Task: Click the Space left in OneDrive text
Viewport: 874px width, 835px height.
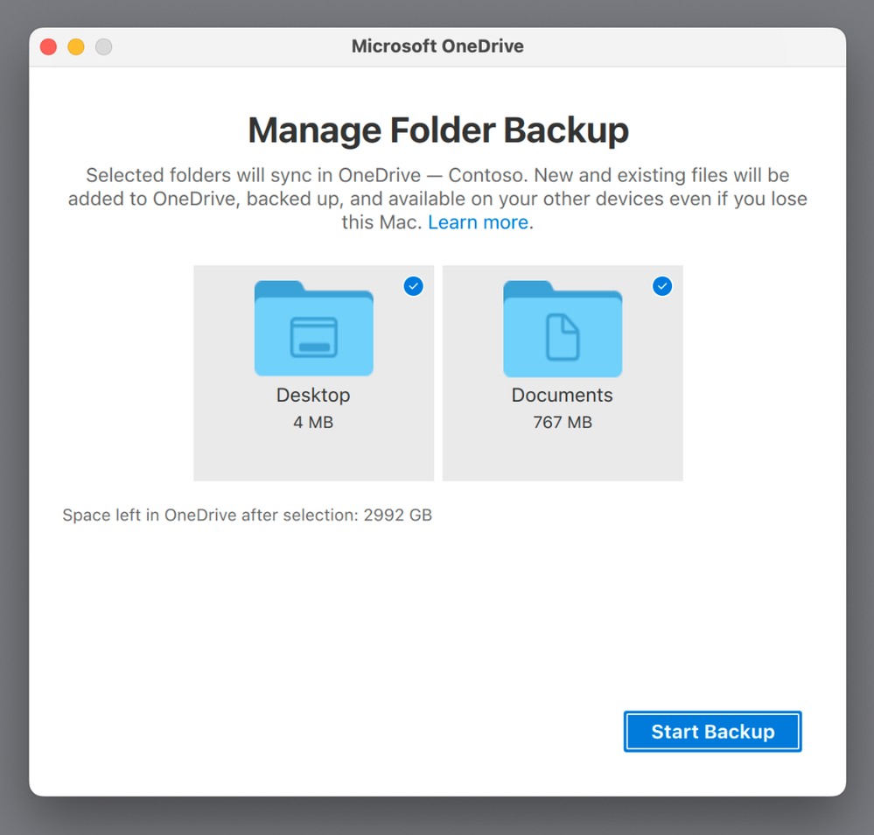Action: coord(210,515)
